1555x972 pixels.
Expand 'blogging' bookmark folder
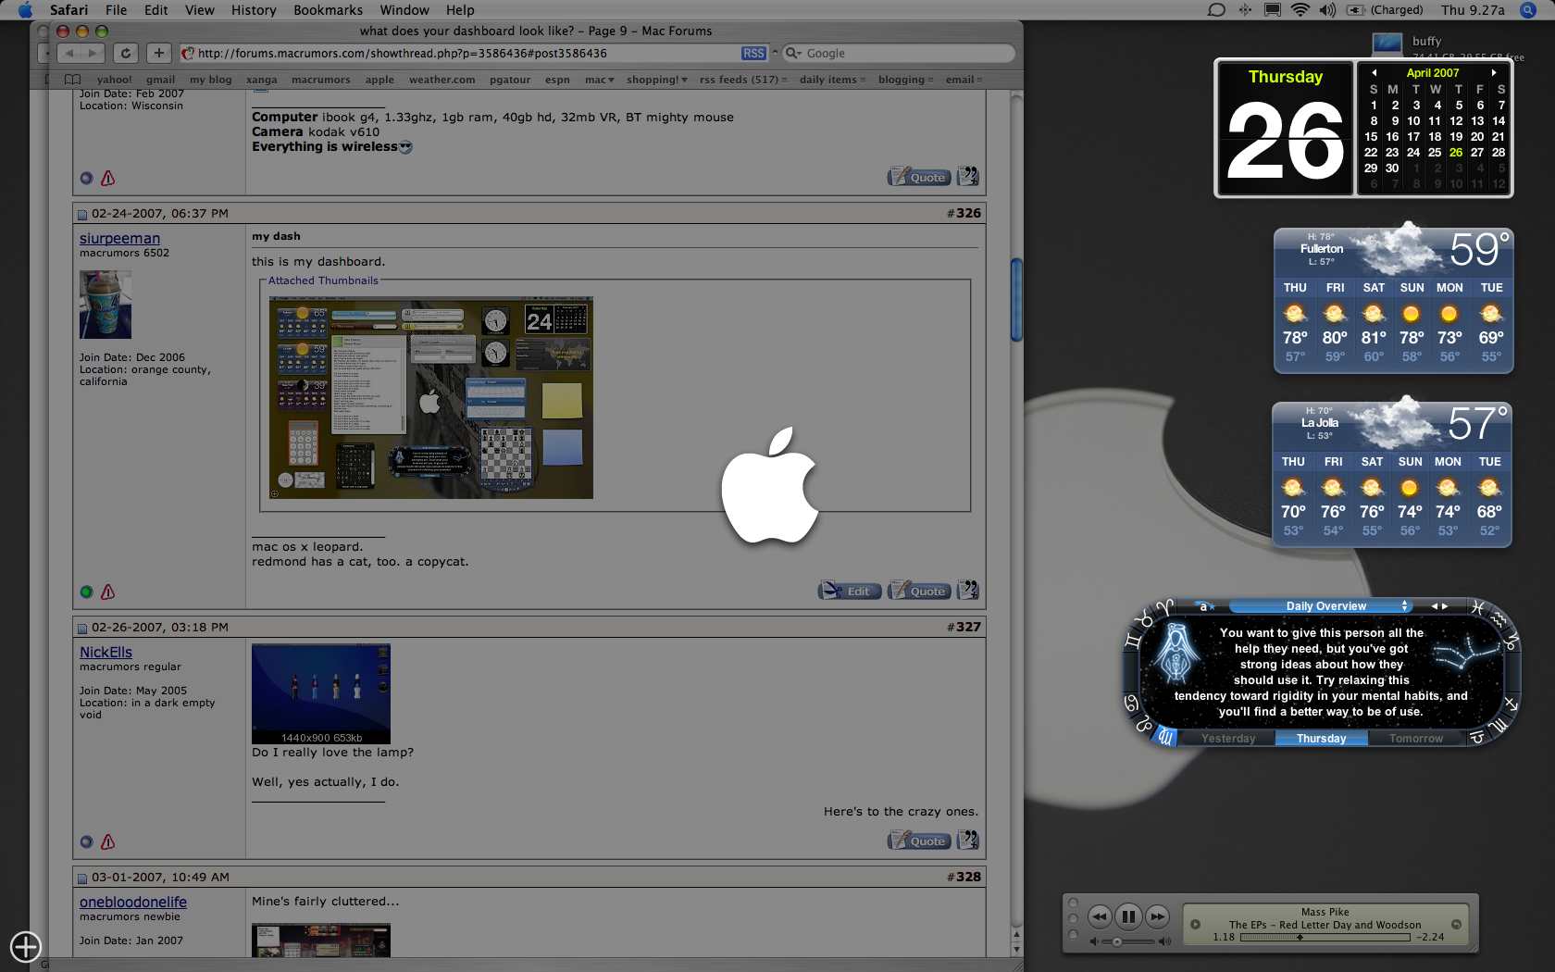pos(905,80)
